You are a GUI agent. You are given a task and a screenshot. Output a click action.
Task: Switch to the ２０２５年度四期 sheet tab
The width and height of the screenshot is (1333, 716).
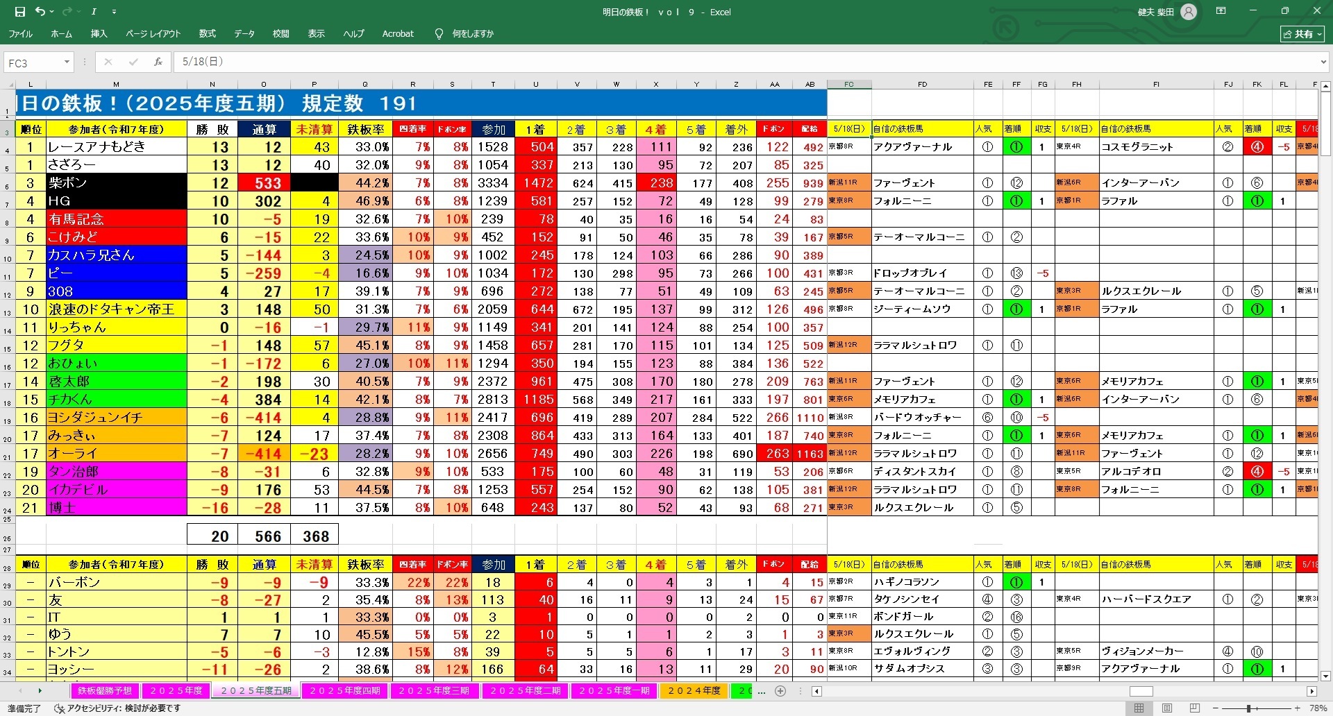coord(344,691)
